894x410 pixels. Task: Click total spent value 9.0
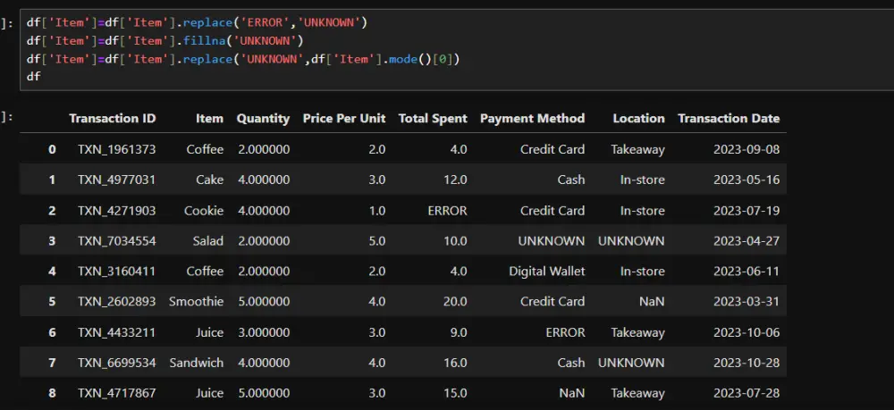point(459,332)
